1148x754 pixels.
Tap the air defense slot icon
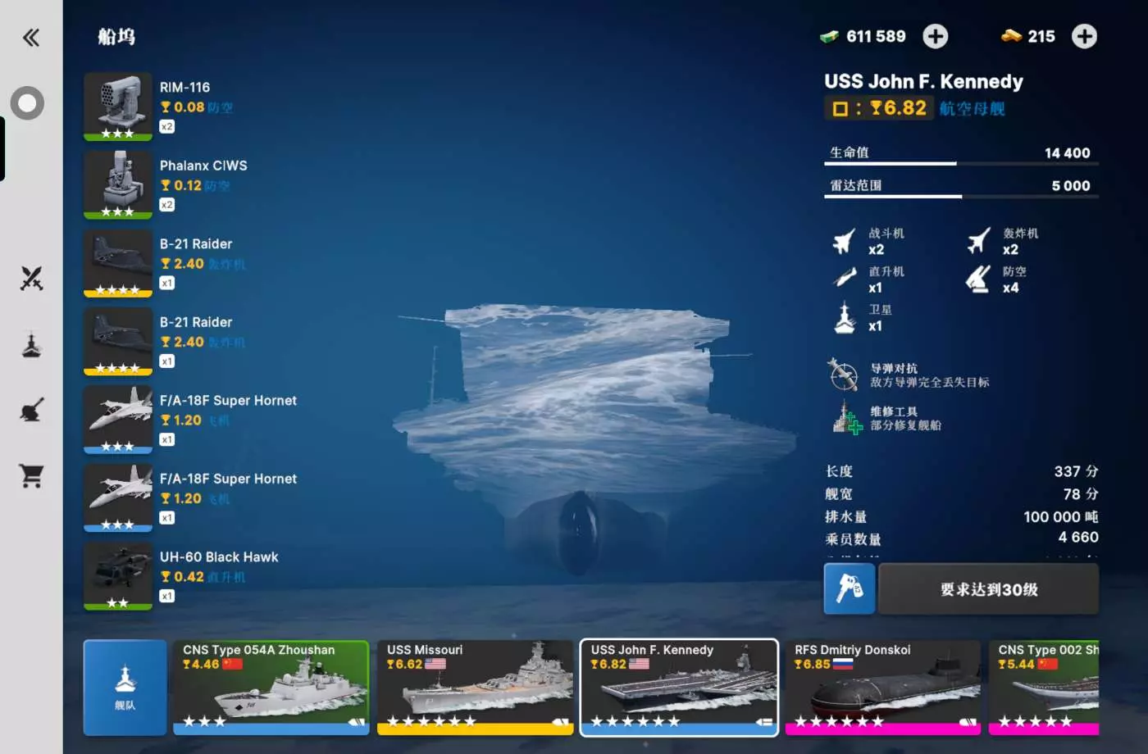tap(978, 279)
